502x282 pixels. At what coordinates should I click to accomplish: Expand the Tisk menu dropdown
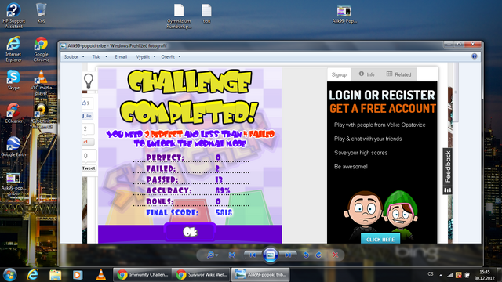click(x=100, y=57)
